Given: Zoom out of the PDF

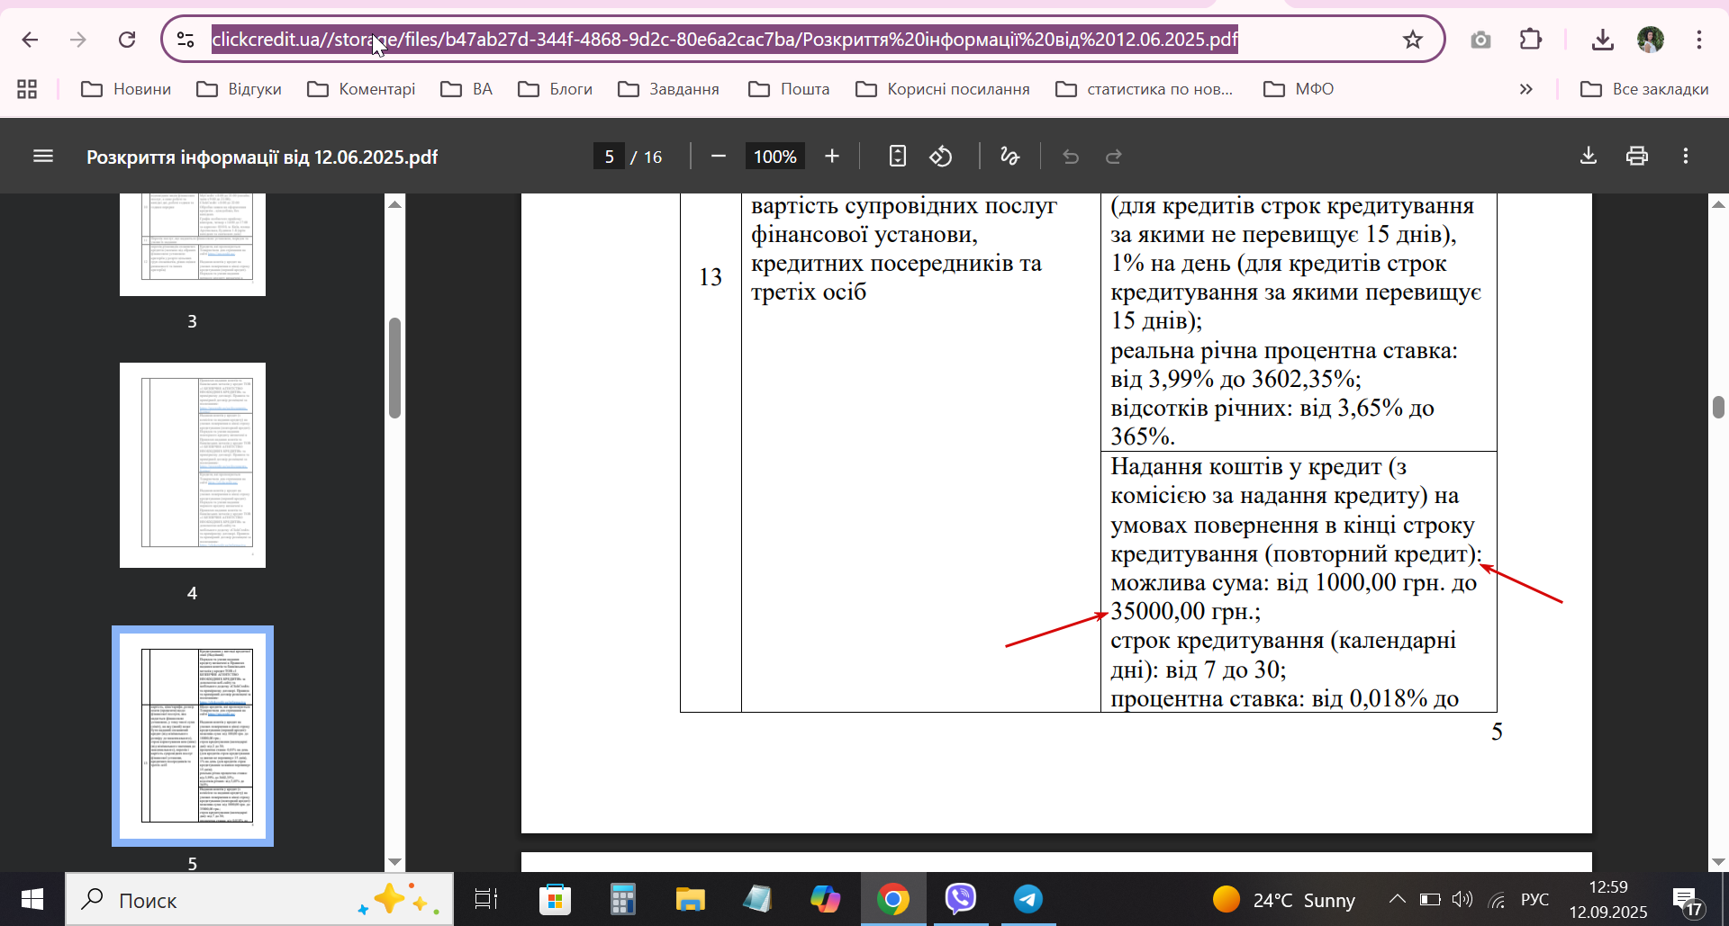Looking at the screenshot, I should pyautogui.click(x=718, y=157).
